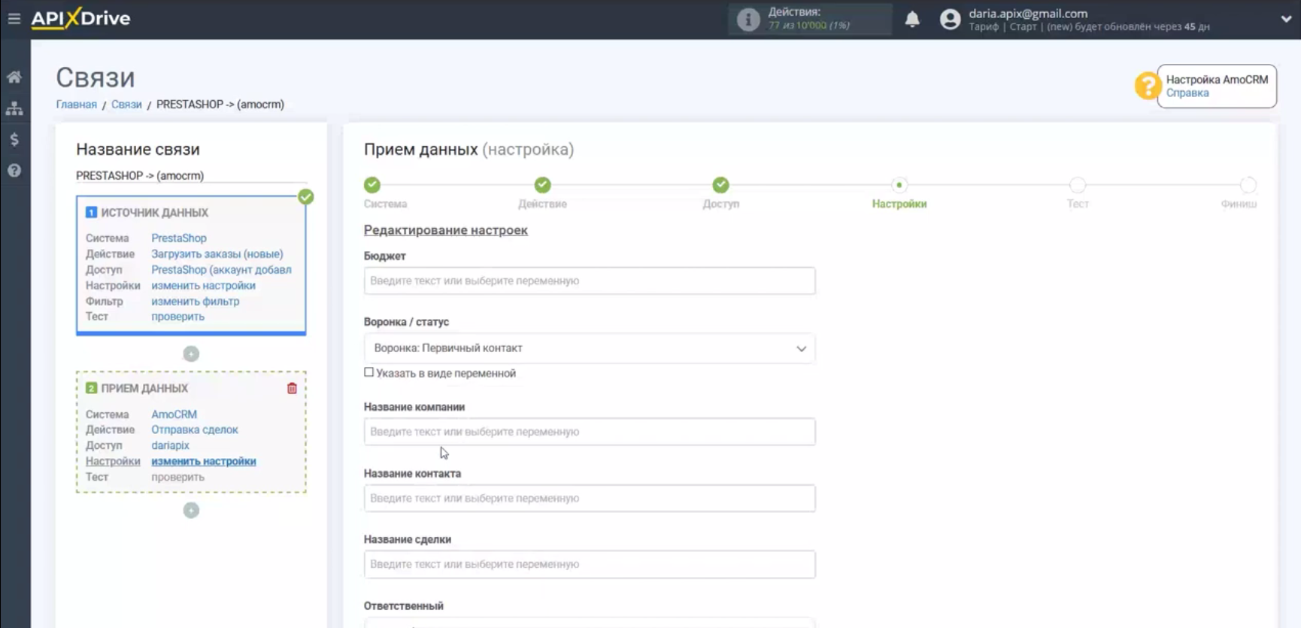This screenshot has height=628, width=1301.
Task: Open the connections sitemap sidebar icon
Action: click(x=14, y=108)
